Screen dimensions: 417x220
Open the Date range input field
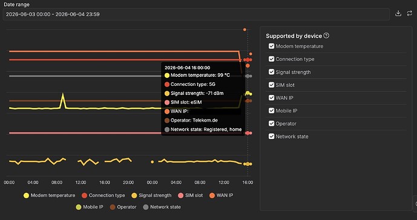click(x=196, y=15)
